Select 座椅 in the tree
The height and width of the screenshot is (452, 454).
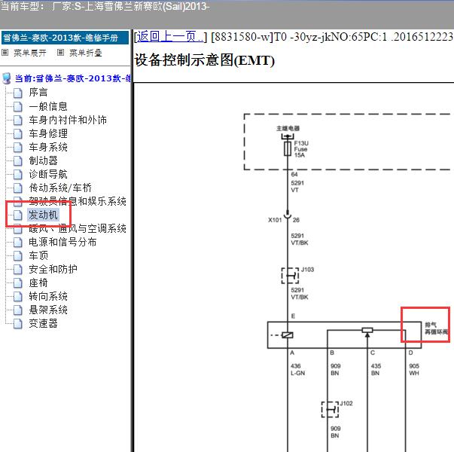[x=38, y=282]
